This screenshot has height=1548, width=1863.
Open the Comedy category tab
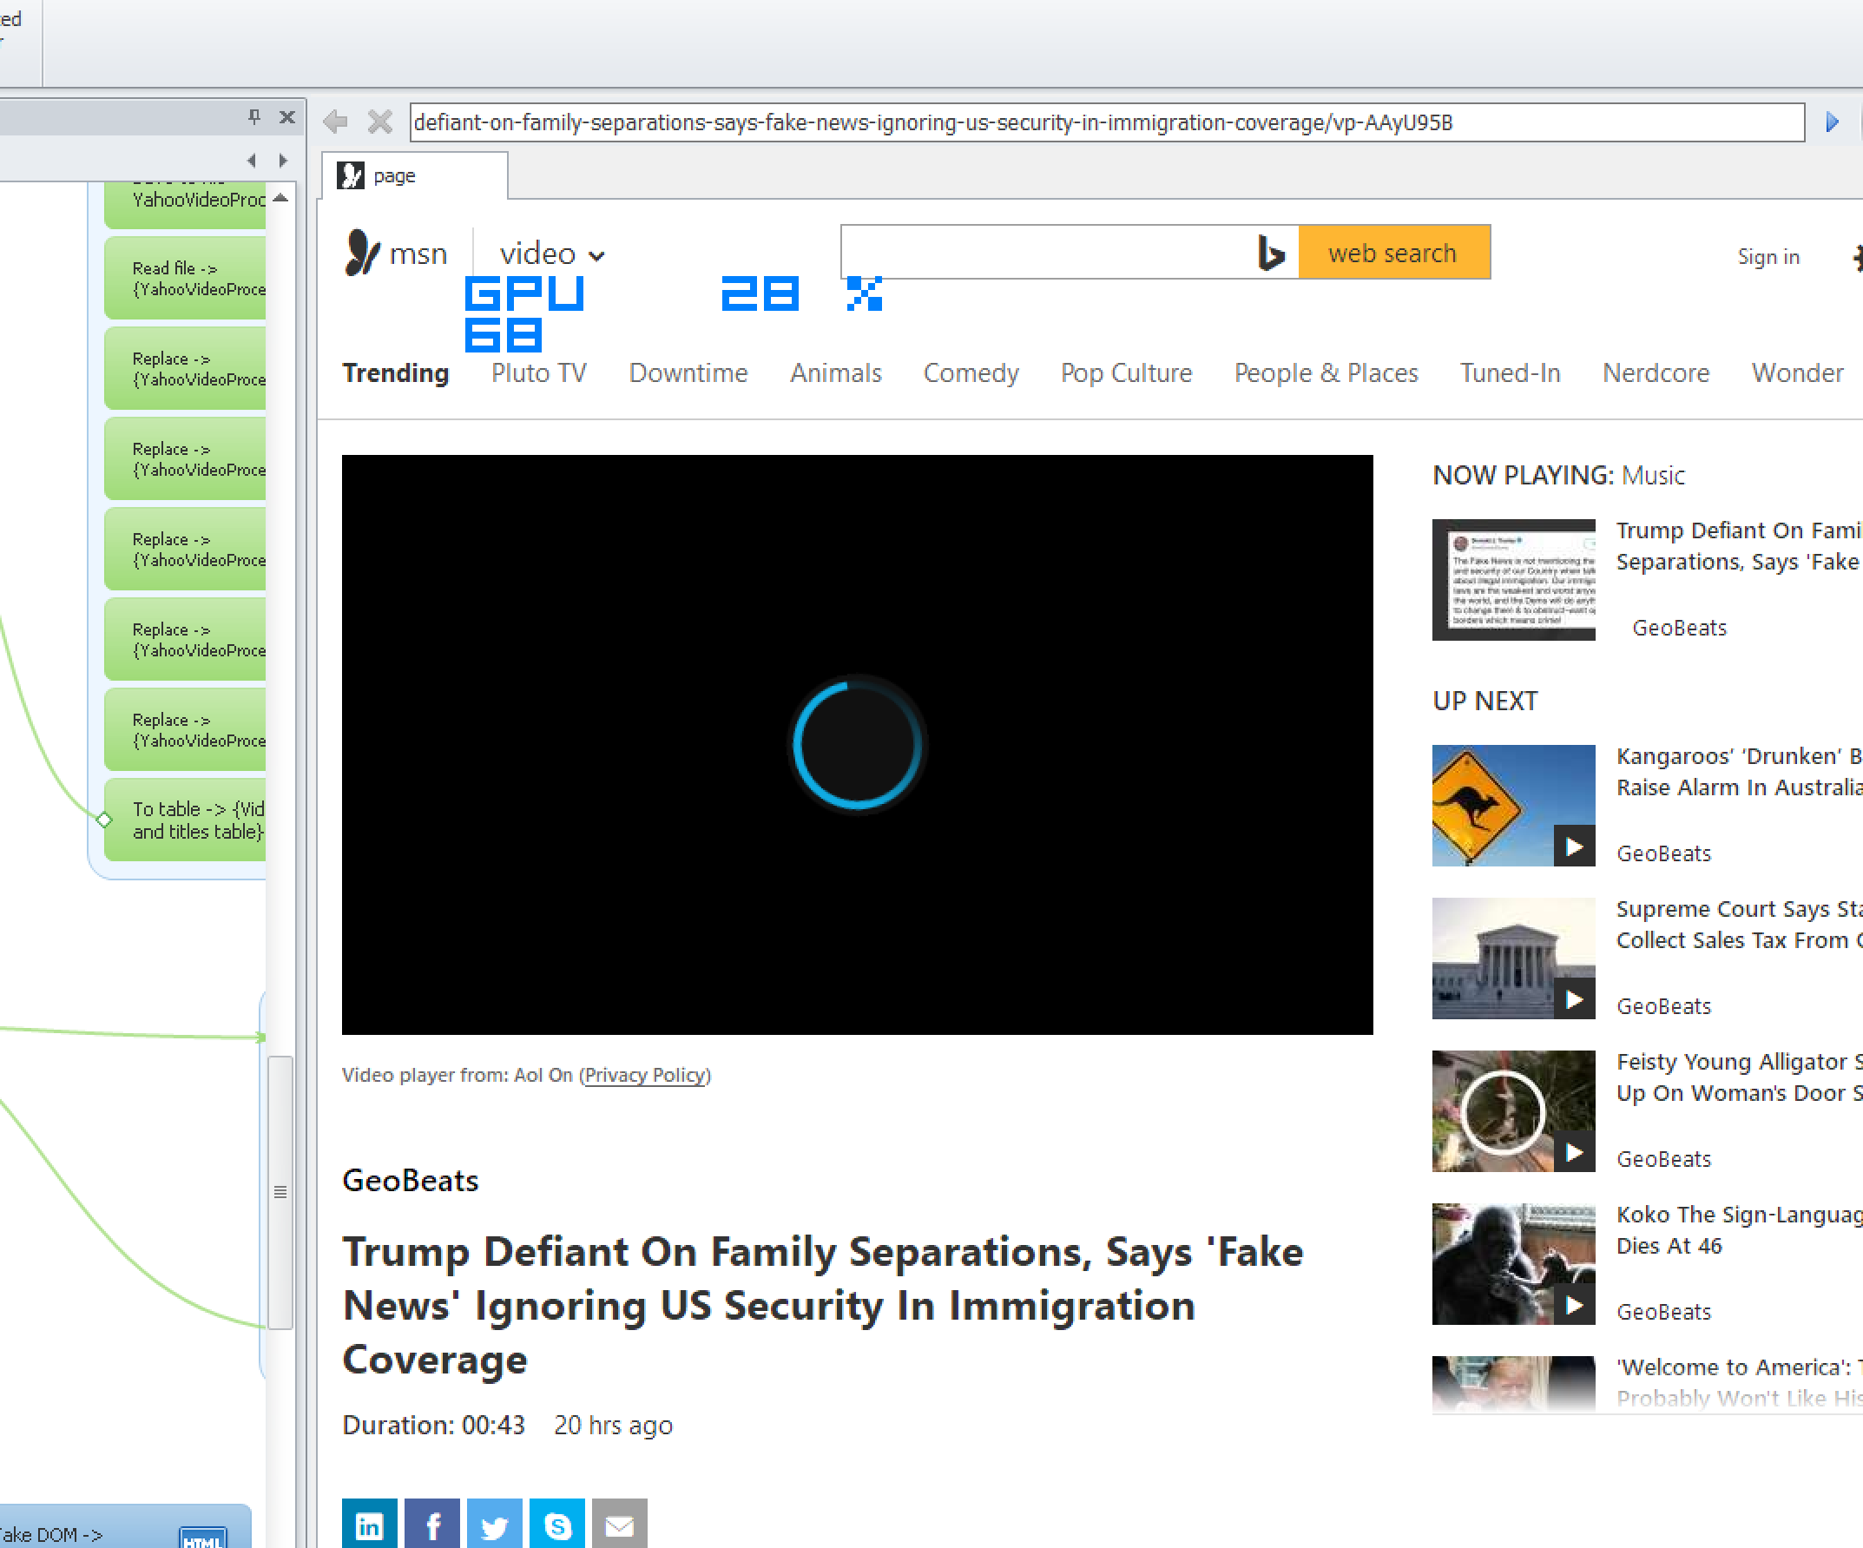pos(971,373)
